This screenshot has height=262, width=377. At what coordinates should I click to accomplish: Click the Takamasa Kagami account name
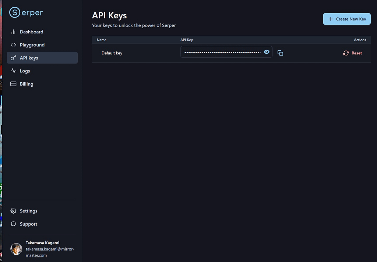click(42, 243)
